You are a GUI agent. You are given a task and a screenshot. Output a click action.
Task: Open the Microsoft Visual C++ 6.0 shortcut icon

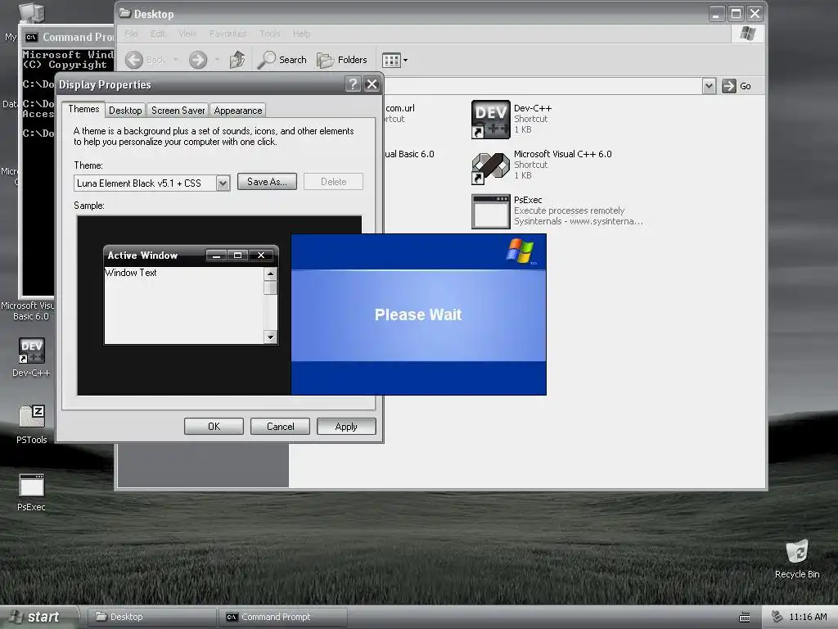coord(491,168)
